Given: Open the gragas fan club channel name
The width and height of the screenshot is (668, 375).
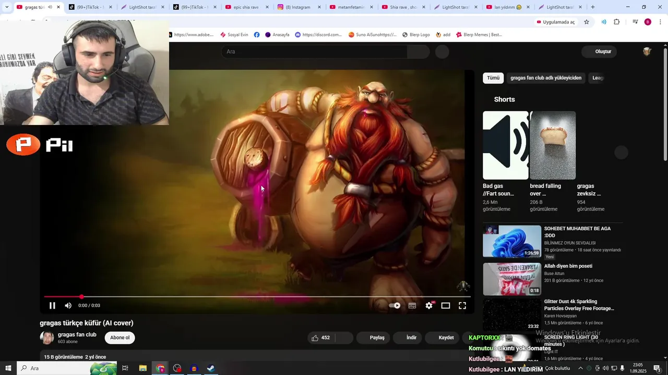Looking at the screenshot, I should coord(77,334).
